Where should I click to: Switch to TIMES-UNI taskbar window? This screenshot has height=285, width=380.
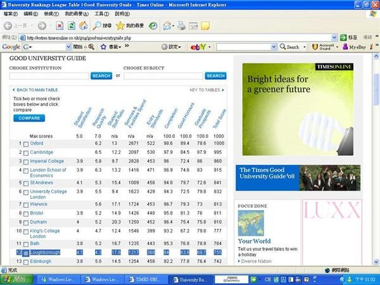pos(146,279)
